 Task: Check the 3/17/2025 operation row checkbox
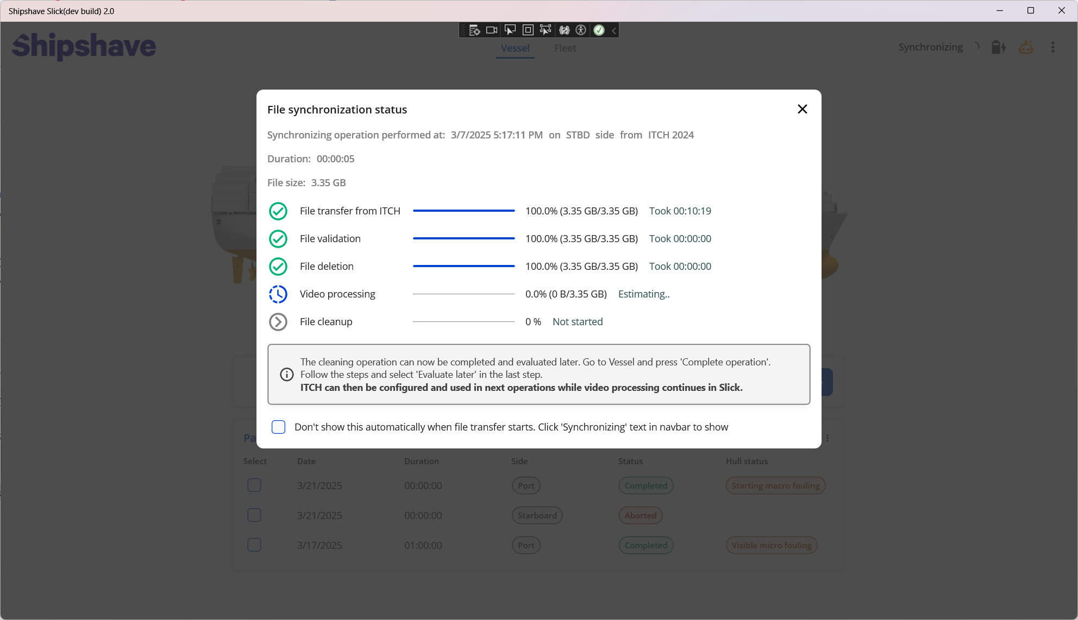click(254, 545)
